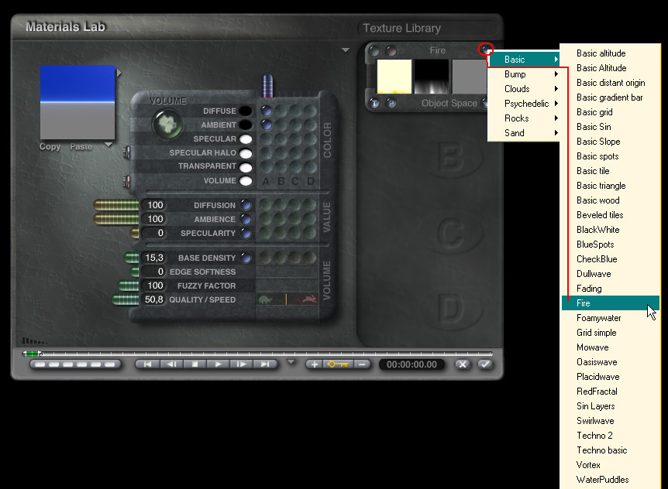Expand the Rocks submenu
The width and height of the screenshot is (668, 489).
[x=523, y=118]
